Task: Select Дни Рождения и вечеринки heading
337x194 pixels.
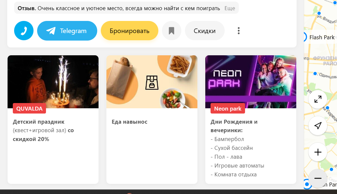Action: (234, 126)
